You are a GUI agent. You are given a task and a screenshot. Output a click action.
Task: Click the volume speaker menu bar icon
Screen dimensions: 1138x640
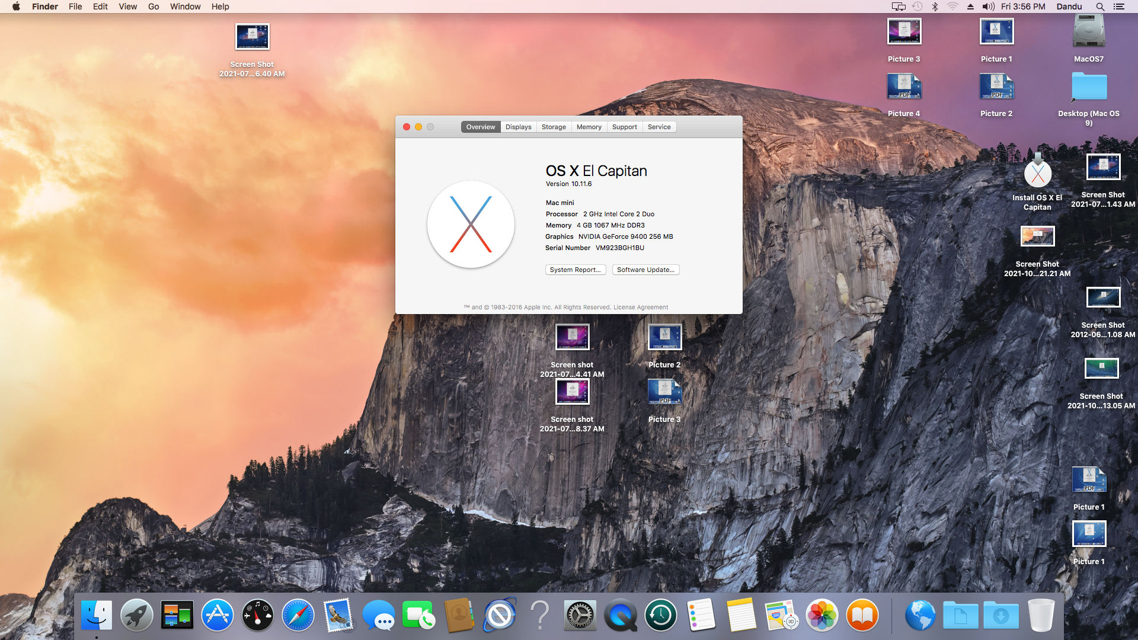pyautogui.click(x=988, y=7)
